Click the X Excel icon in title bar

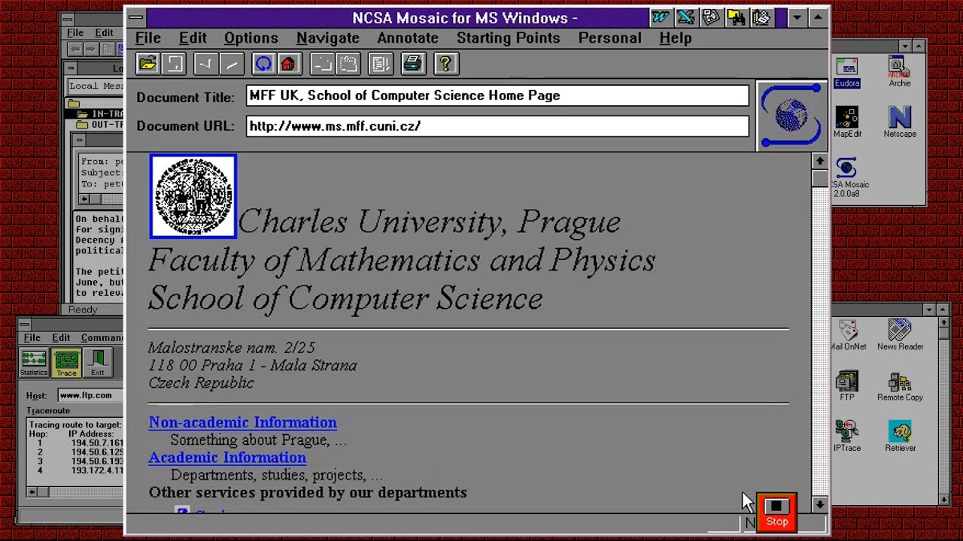click(x=685, y=17)
